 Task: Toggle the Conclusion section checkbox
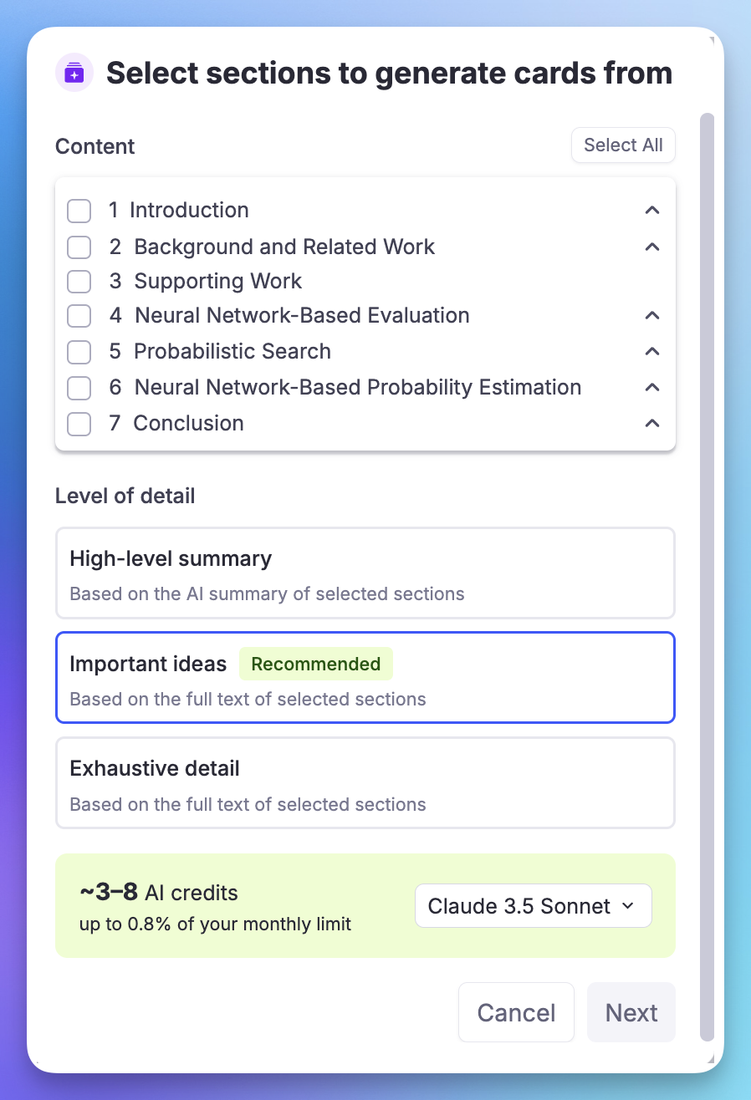click(x=79, y=424)
